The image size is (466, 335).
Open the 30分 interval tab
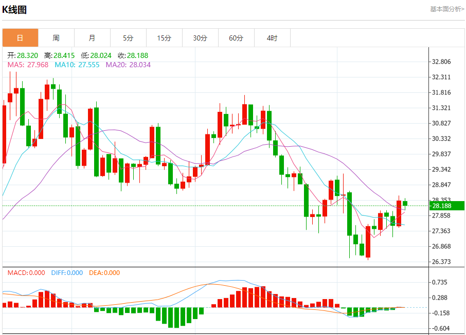[200, 38]
